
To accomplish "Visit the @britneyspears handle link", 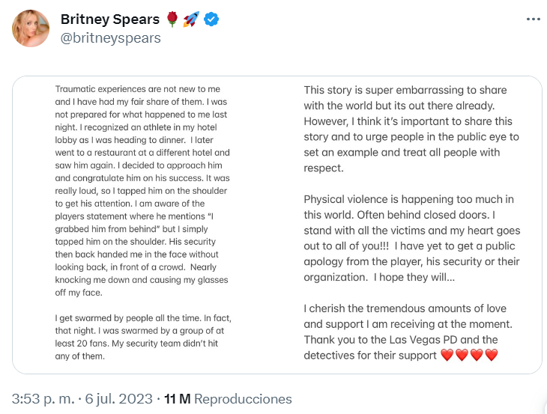I will coord(110,38).
